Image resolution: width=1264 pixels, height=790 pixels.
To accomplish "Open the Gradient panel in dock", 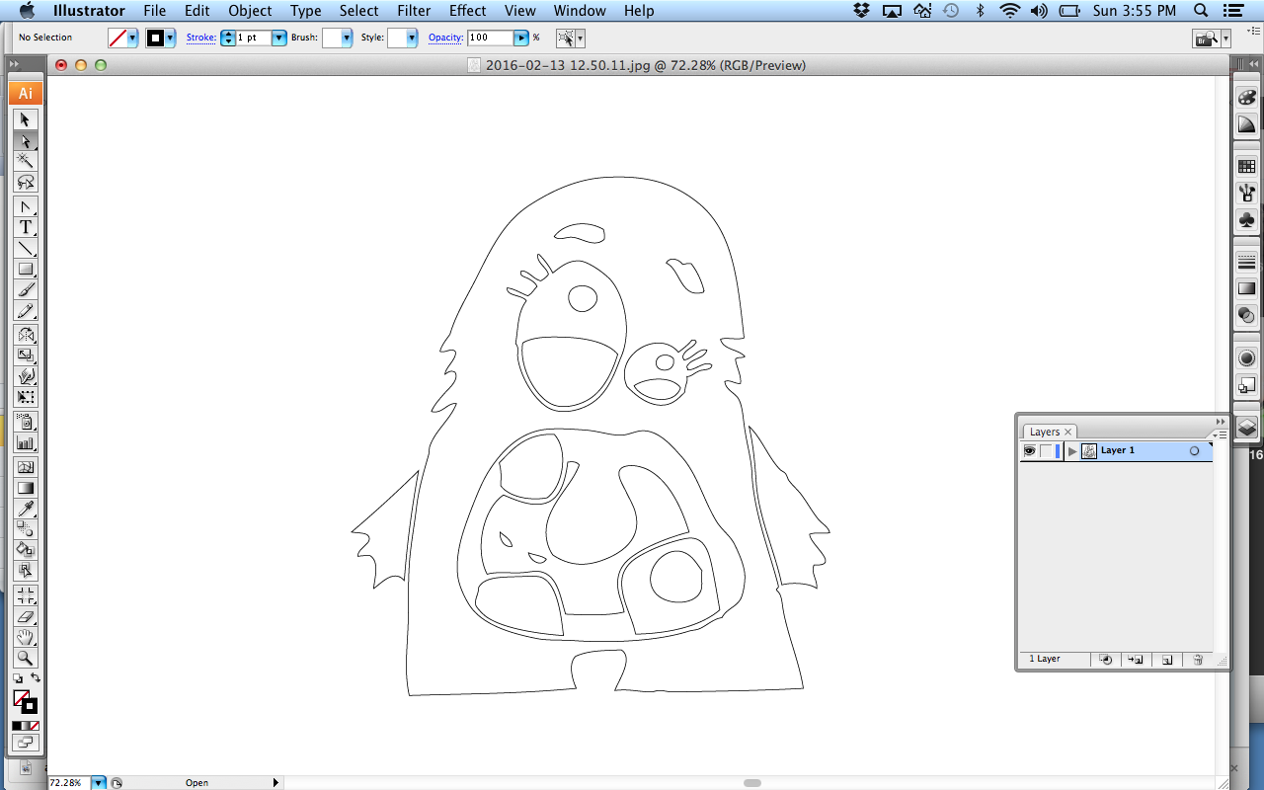I will tap(1246, 288).
